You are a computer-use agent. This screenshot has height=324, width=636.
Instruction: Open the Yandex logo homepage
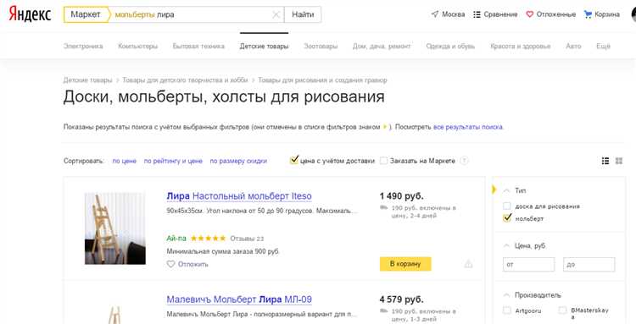(x=30, y=14)
